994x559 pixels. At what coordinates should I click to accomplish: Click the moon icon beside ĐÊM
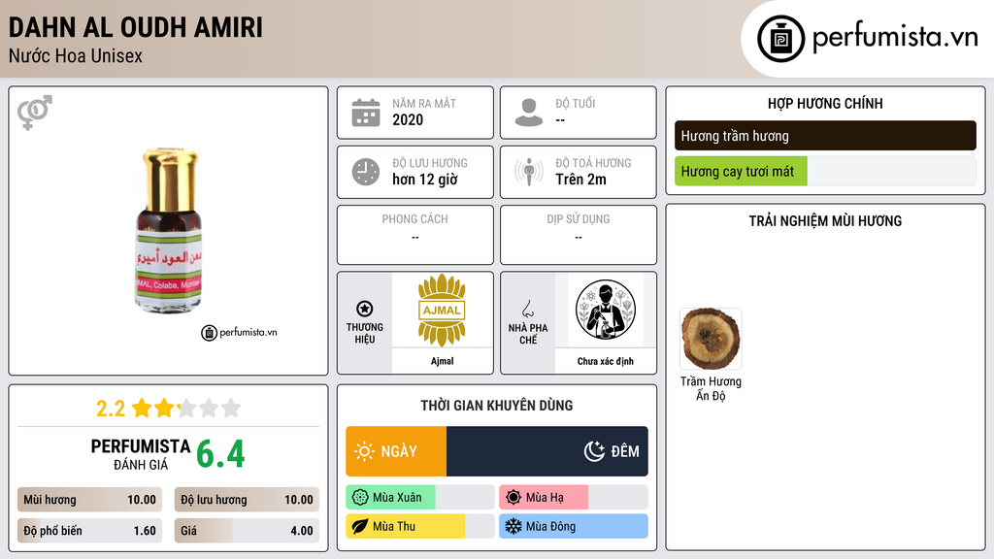click(x=594, y=451)
